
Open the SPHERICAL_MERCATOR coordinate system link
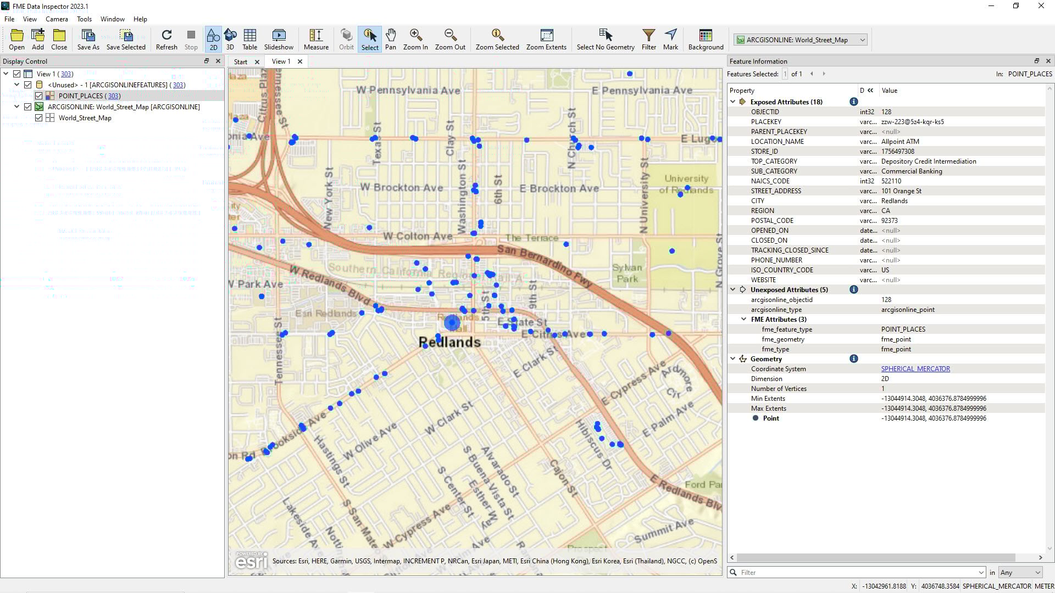(x=915, y=369)
